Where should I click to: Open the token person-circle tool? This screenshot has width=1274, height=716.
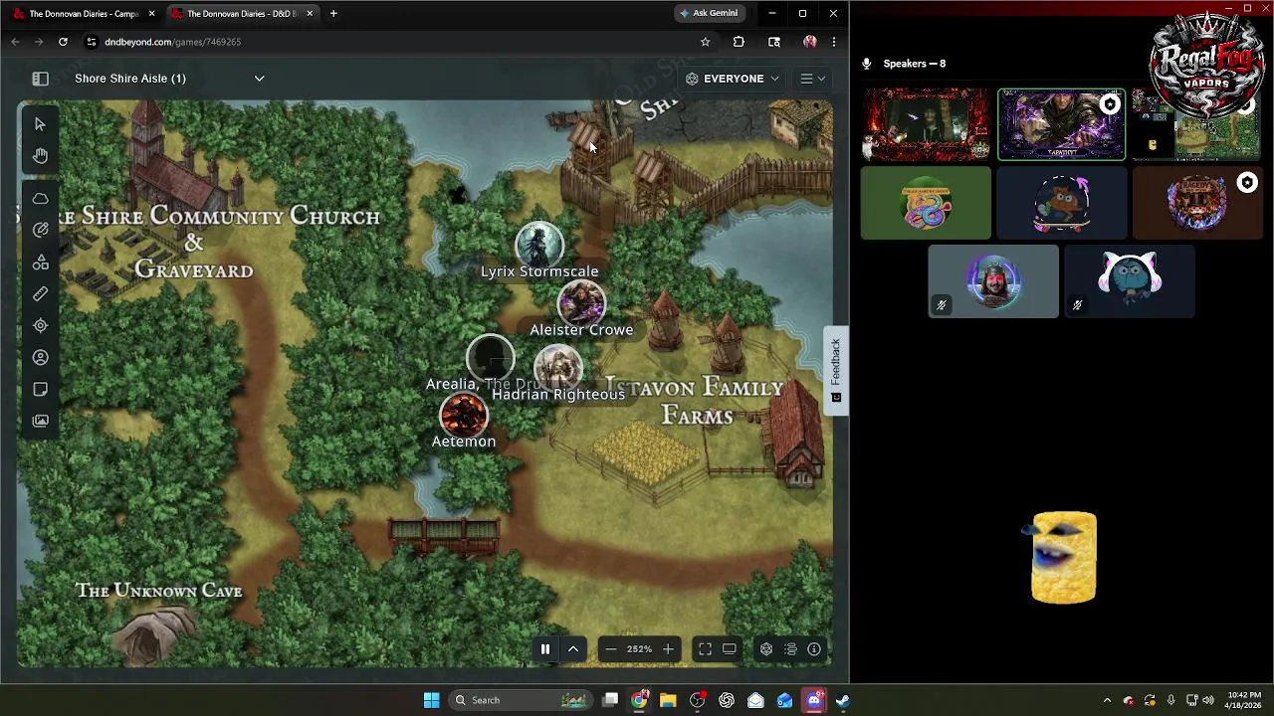[x=40, y=357]
